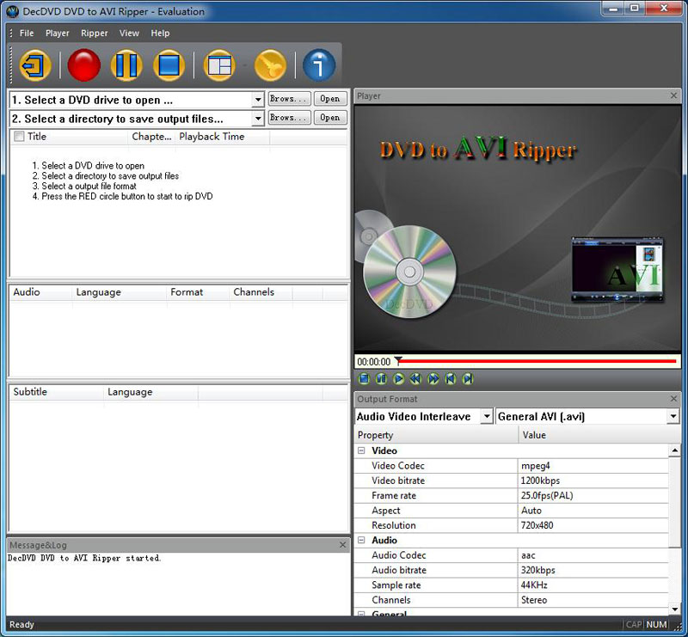688x637 pixels.
Task: Open the DVD drive selection dropdown
Action: (258, 100)
